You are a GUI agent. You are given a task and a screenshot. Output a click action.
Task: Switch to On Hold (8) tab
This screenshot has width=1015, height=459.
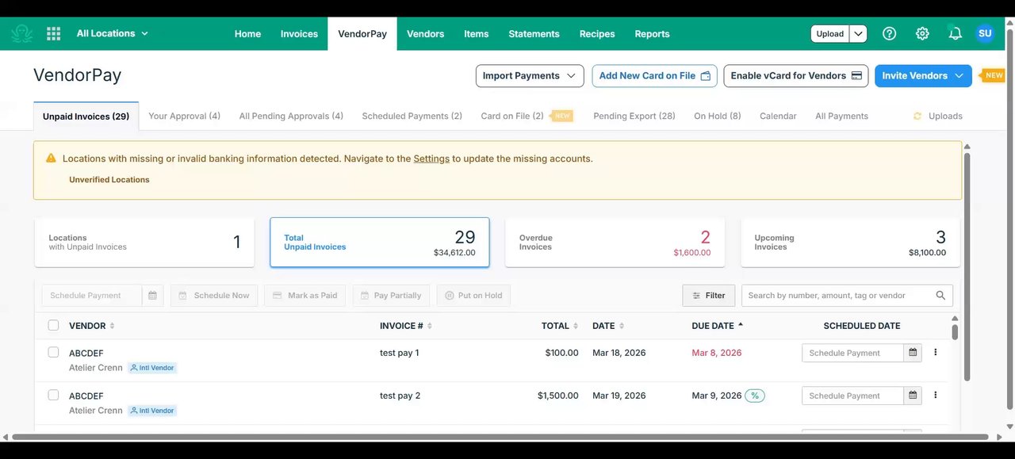[x=717, y=116]
